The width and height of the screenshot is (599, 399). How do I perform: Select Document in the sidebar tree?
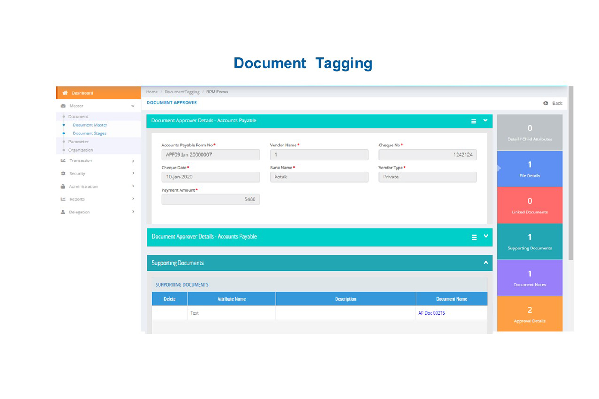pyautogui.click(x=78, y=116)
